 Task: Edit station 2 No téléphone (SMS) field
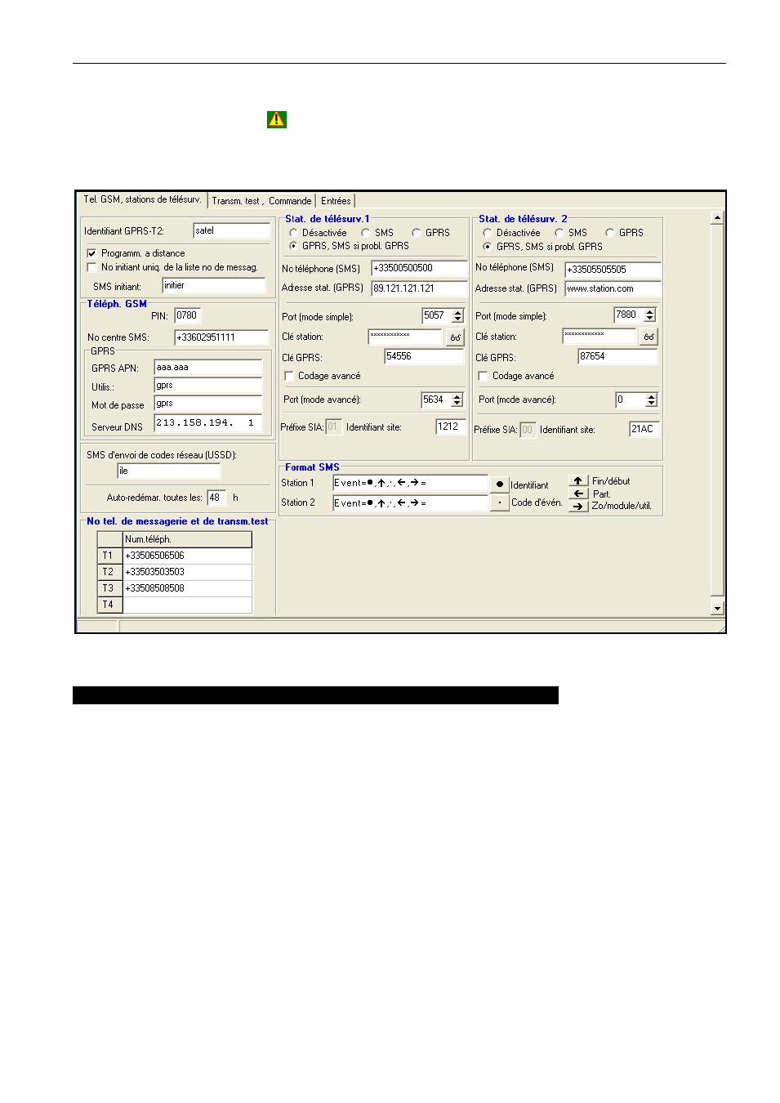[x=613, y=270]
